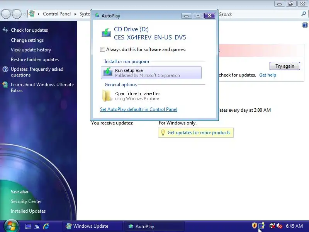Screen dimensions: 309x232
Task: Click 'Check for updates' in Windows Update sidebar
Action: (29, 30)
